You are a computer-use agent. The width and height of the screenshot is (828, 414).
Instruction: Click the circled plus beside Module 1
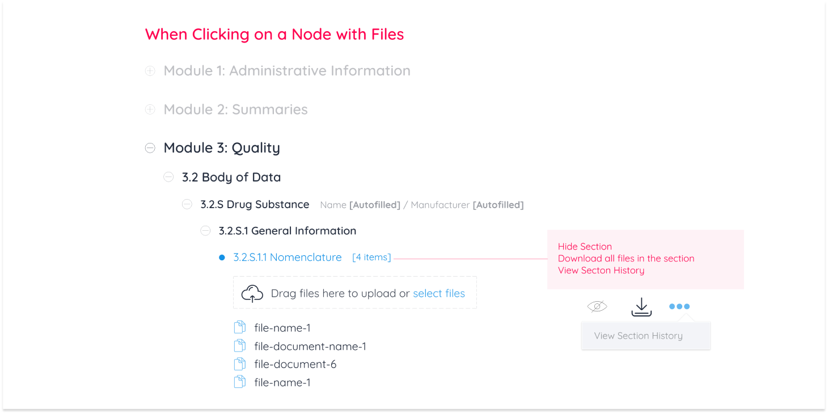pos(150,70)
